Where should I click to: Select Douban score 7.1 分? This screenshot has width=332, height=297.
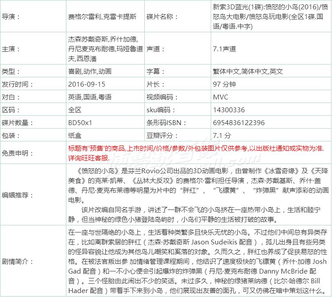pos(222,136)
